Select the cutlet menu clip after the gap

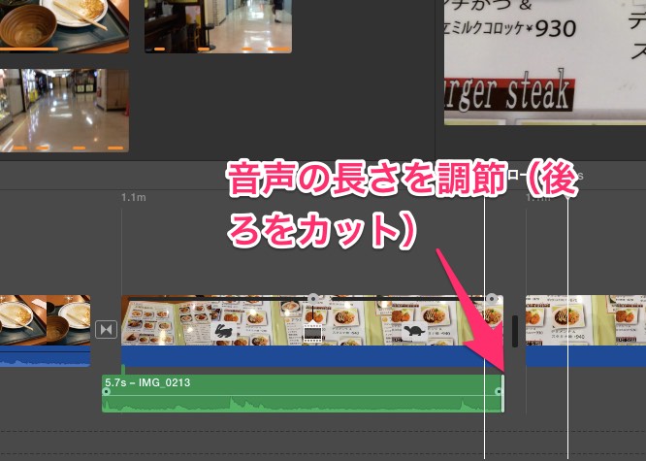tap(586, 320)
